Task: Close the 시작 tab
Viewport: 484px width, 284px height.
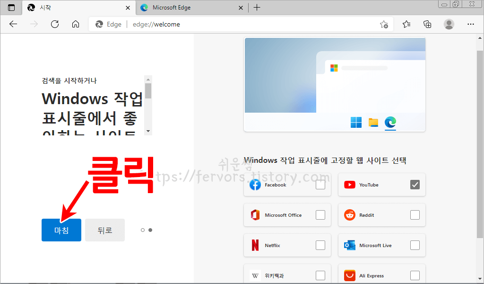Action: 128,8
